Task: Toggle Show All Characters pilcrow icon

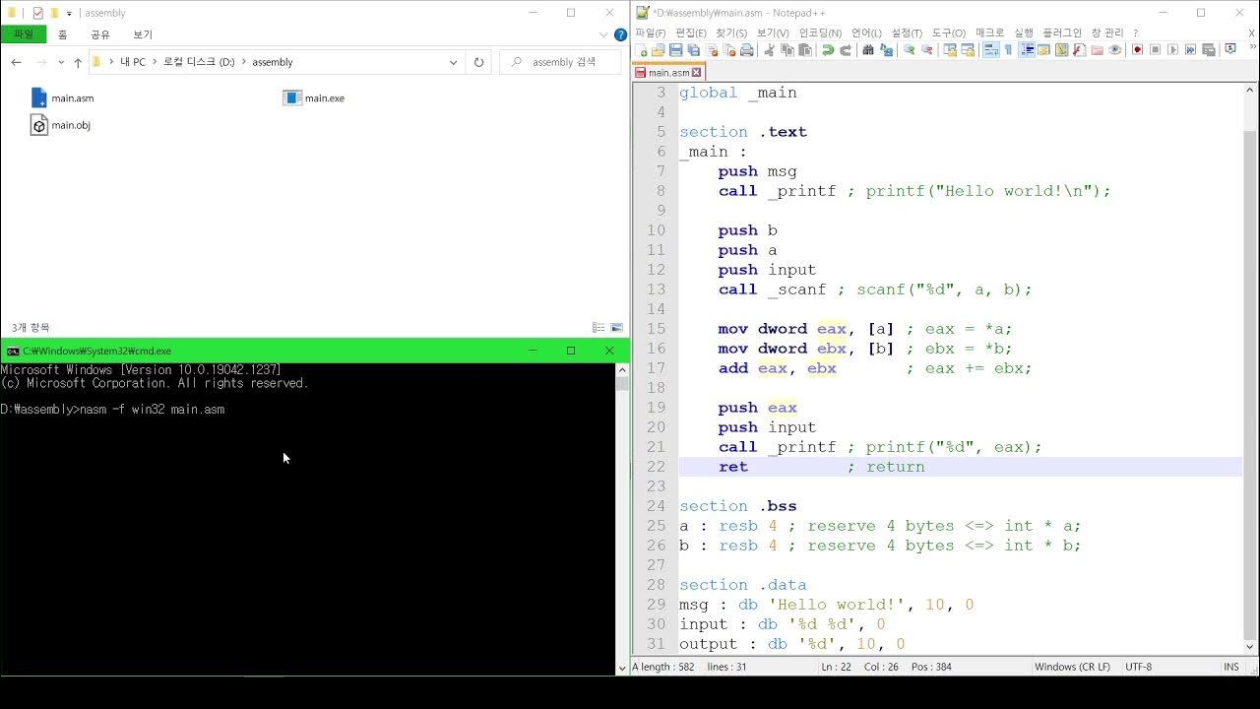Action: point(1008,49)
